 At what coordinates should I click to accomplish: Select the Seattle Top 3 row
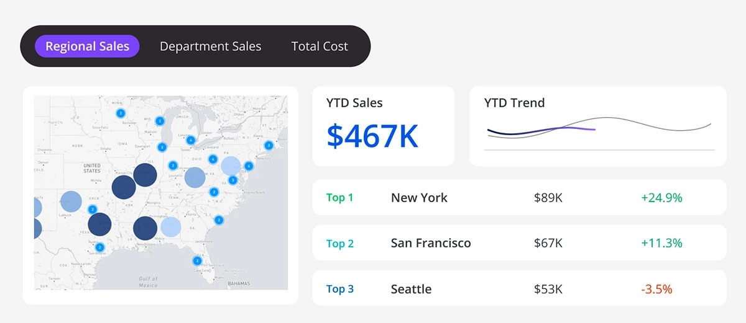[519, 289]
